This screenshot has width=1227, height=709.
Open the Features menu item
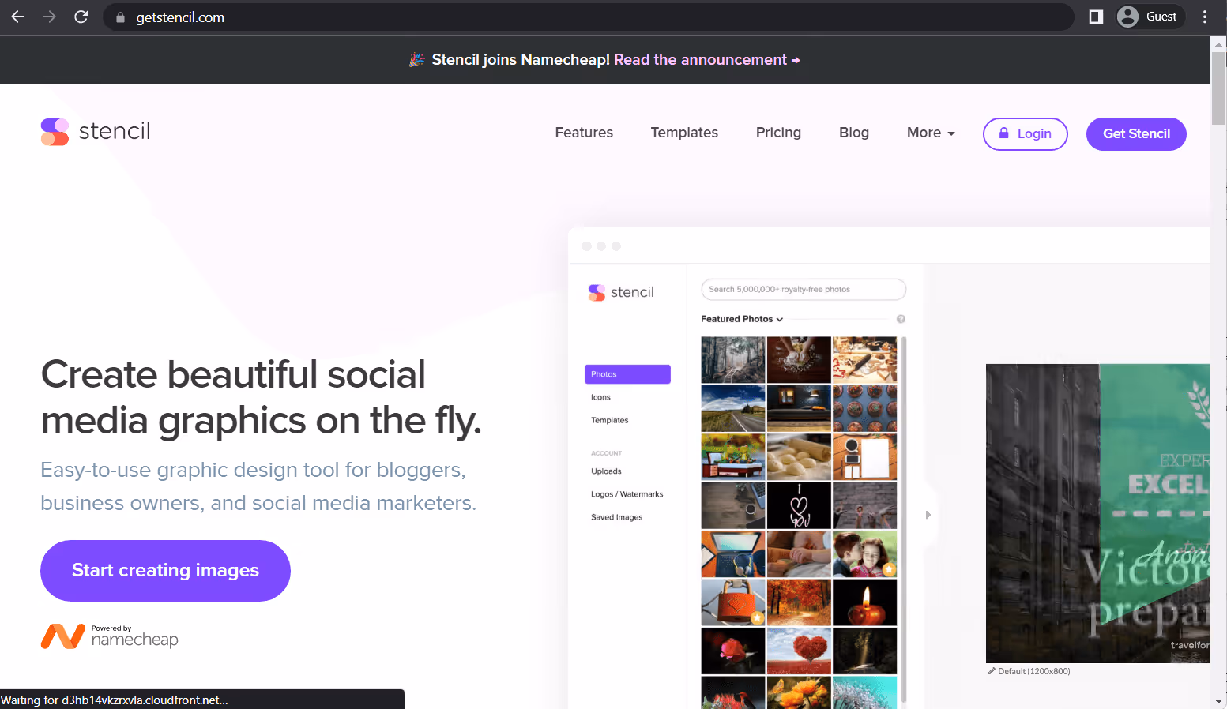(584, 133)
